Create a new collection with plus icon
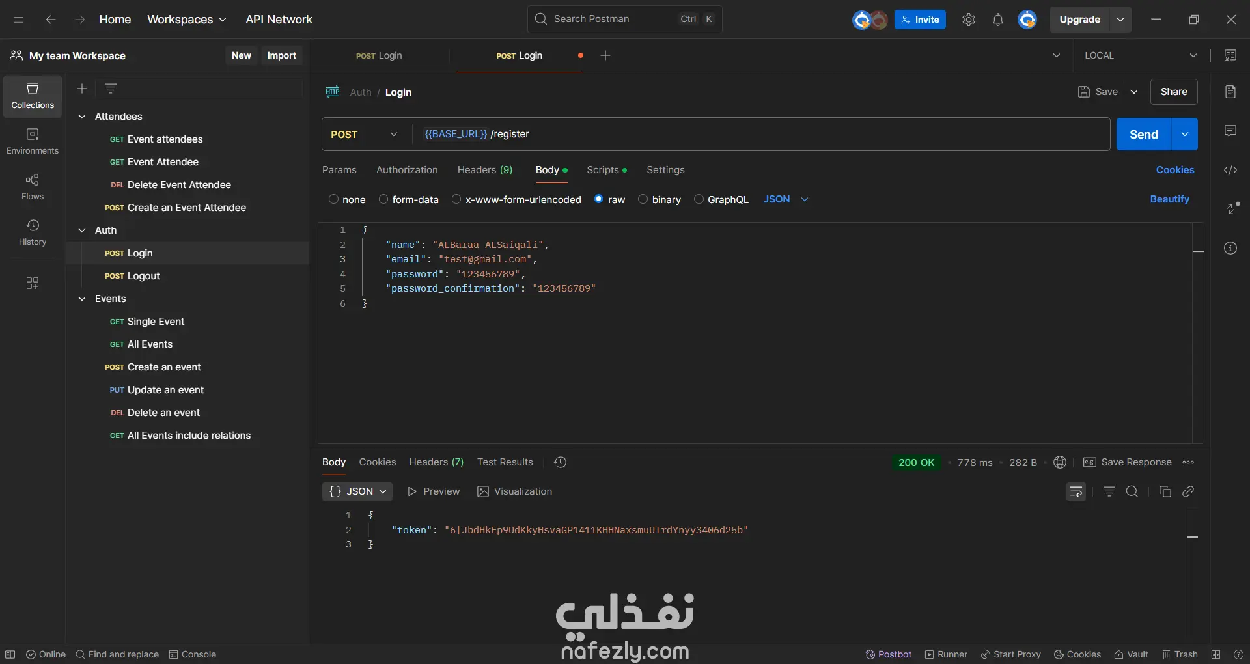Viewport: 1250px width, 664px height. click(x=82, y=89)
